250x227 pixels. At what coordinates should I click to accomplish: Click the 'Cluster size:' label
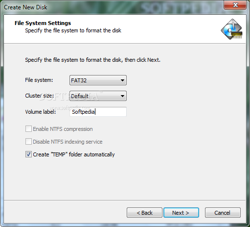coord(40,96)
